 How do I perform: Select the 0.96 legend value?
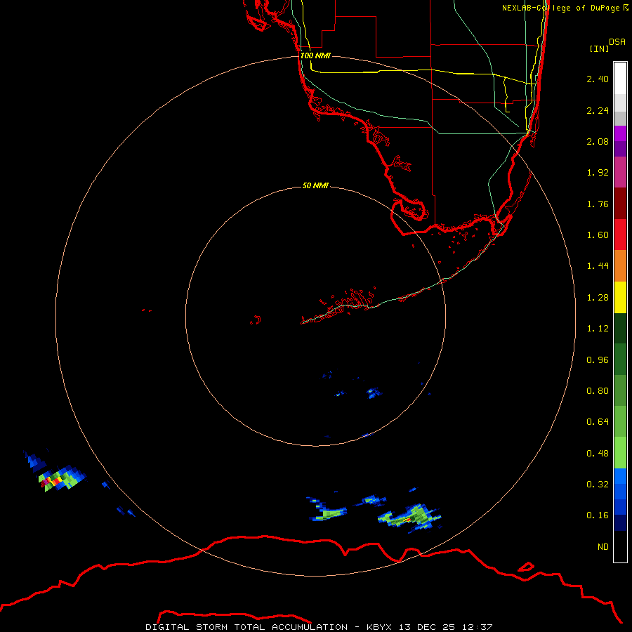[x=598, y=360]
